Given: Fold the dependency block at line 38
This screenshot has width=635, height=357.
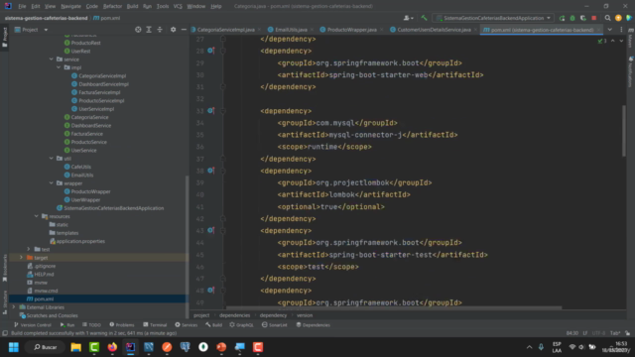Looking at the screenshot, I should (222, 171).
